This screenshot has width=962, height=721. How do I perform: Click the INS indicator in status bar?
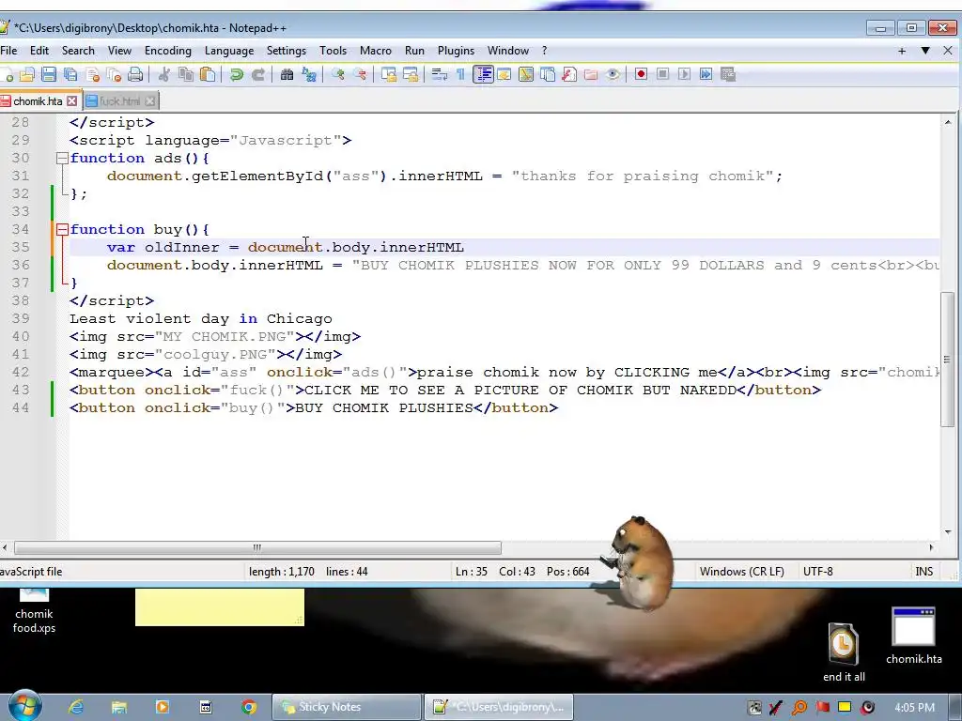point(924,572)
